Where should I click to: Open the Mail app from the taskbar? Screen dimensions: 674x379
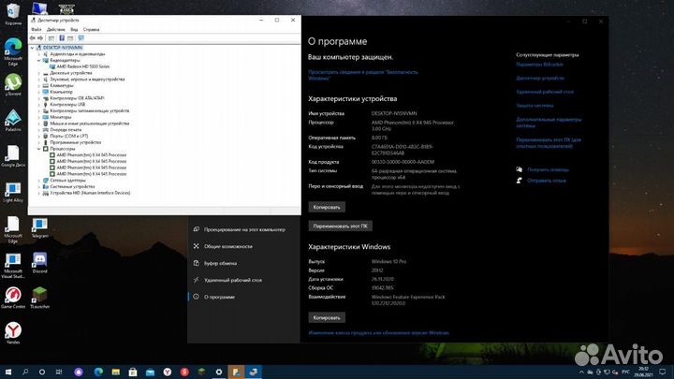(x=150, y=372)
